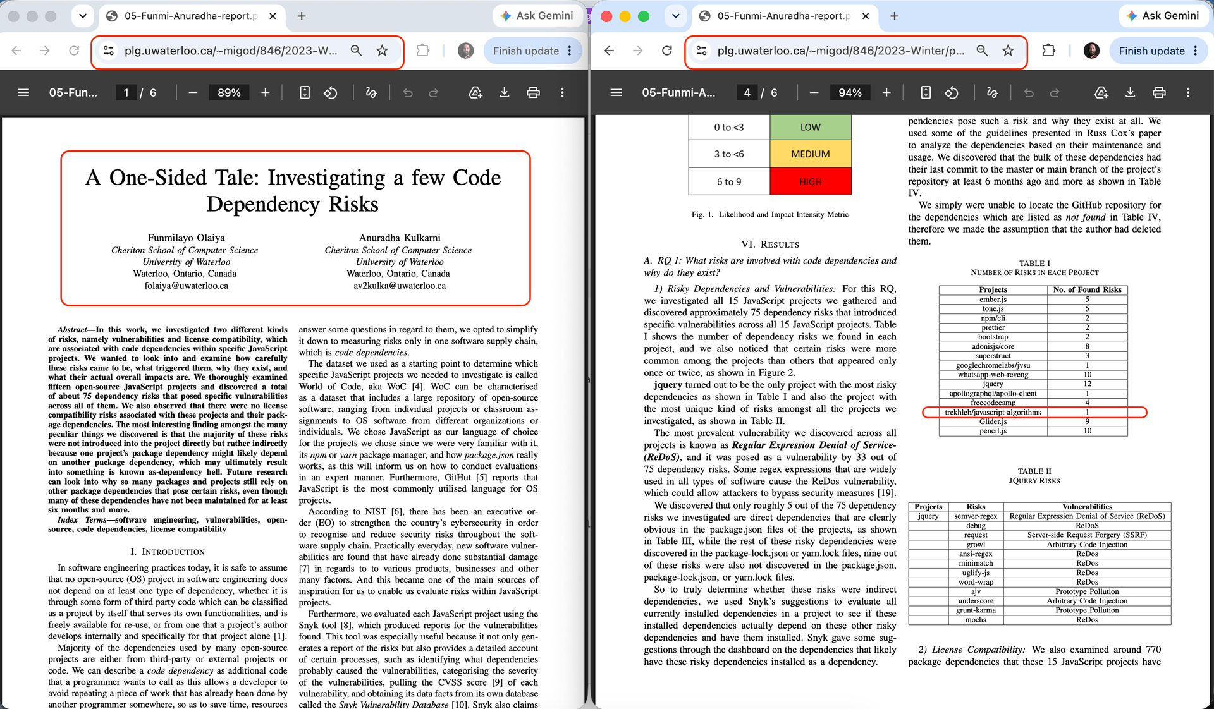Zoom in on the left PDF at 89%
This screenshot has height=709, width=1214.
point(266,93)
